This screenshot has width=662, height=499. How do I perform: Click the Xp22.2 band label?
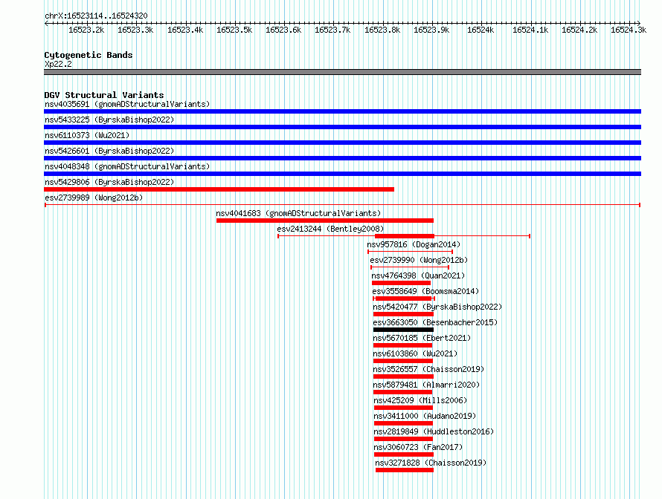pyautogui.click(x=58, y=64)
